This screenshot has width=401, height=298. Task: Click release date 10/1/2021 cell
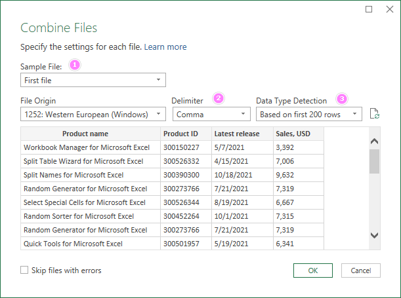pos(242,216)
